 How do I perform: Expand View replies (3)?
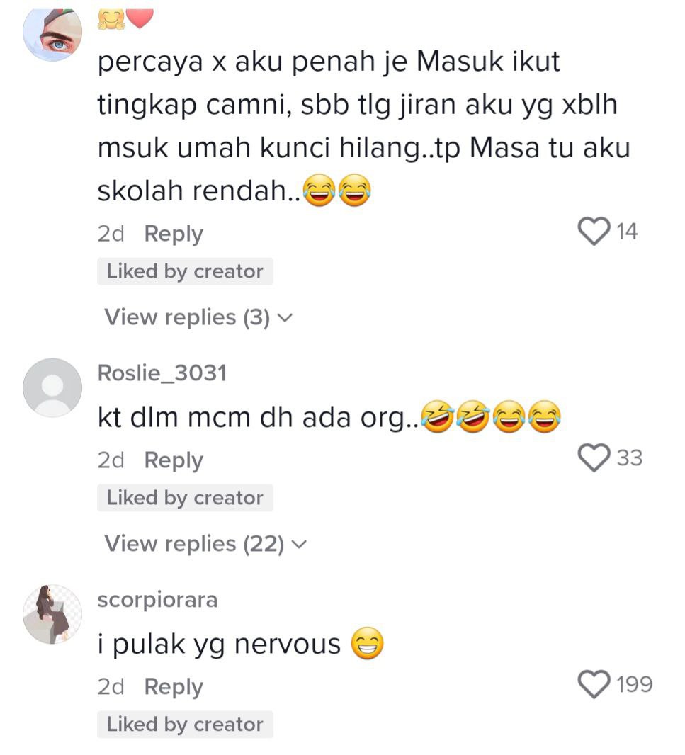(198, 317)
